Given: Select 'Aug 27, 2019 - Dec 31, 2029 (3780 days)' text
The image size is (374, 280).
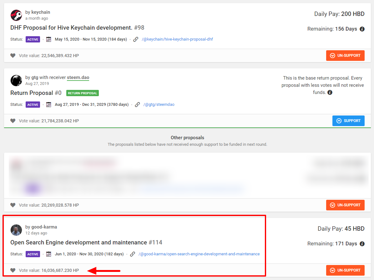Looking at the screenshot, I should (x=92, y=105).
